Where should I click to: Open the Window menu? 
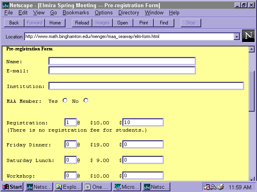click(154, 13)
